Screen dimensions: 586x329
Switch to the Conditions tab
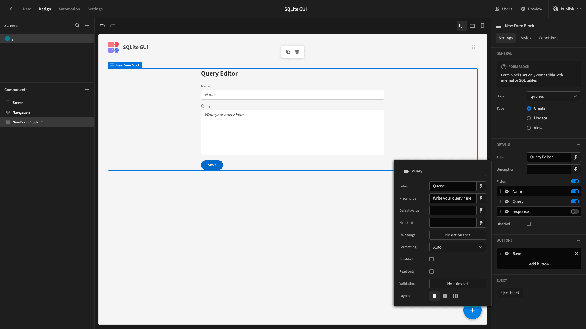click(548, 38)
